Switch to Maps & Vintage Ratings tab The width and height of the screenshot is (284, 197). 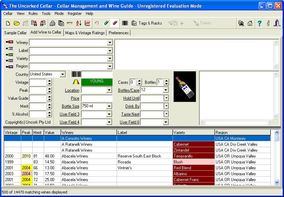[85, 33]
